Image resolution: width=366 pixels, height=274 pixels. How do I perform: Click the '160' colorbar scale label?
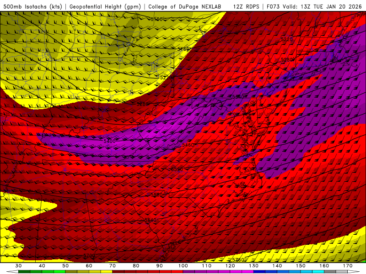click(x=324, y=266)
